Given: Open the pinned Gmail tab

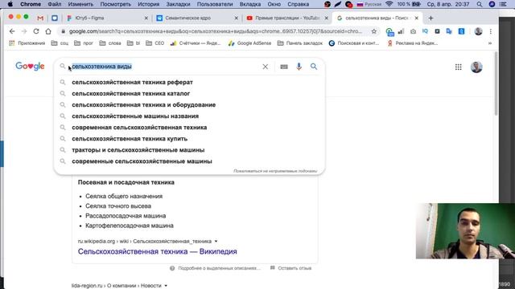Looking at the screenshot, I should [x=40, y=18].
